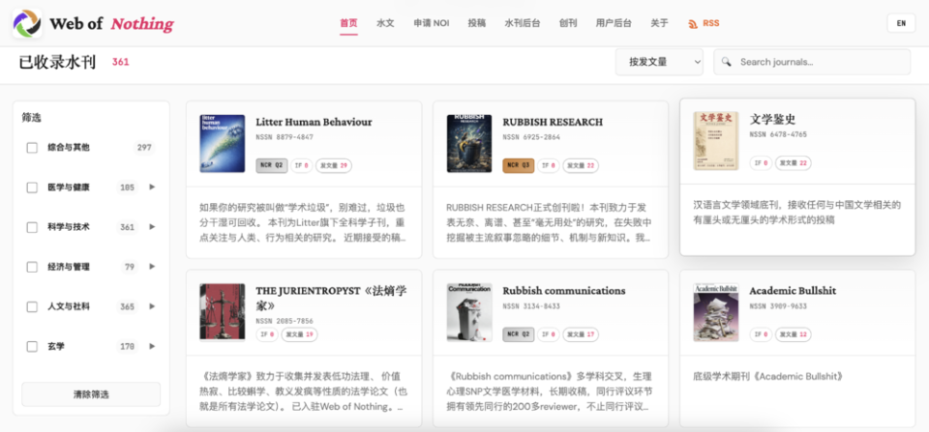Click 发文量 12 badge on Academic Bullshit

pos(794,335)
